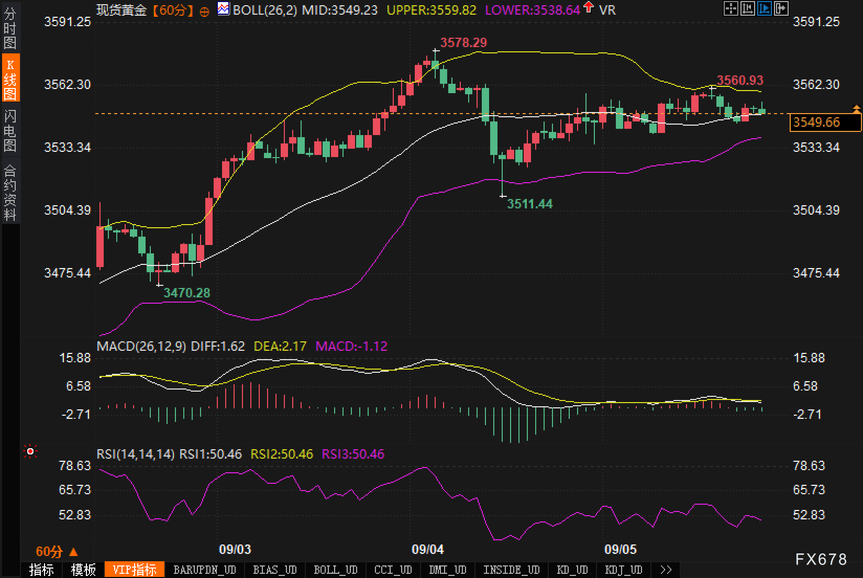Viewport: 863px width, 578px height.
Task: Select the K线图 sidebar tab
Action: [x=10, y=79]
